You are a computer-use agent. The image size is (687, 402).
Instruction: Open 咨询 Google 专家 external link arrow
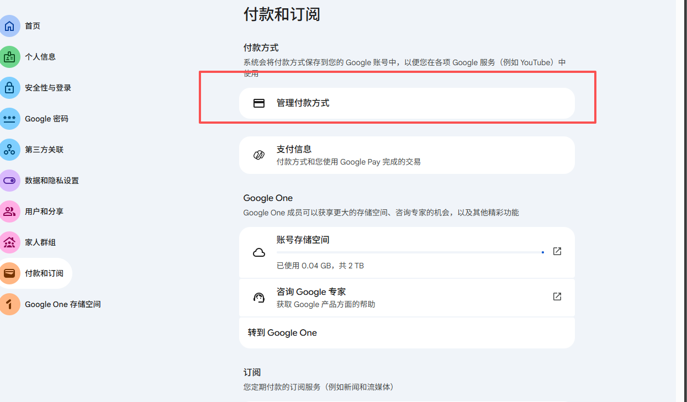[x=557, y=297]
